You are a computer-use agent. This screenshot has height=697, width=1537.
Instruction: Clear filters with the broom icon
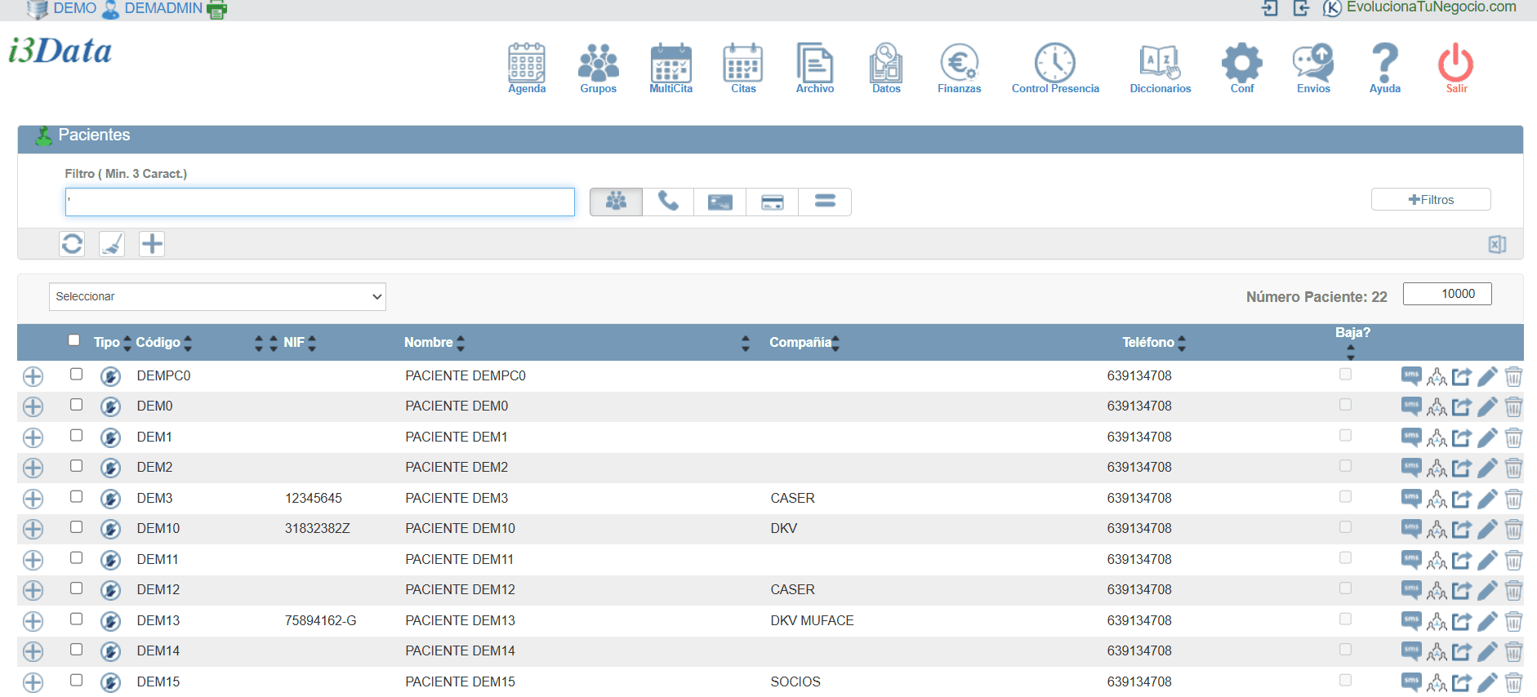112,244
